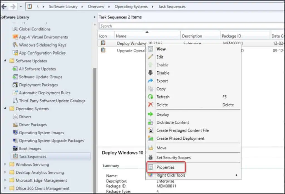Click the Operating System Images icon
The width and height of the screenshot is (285, 194).
15,132
